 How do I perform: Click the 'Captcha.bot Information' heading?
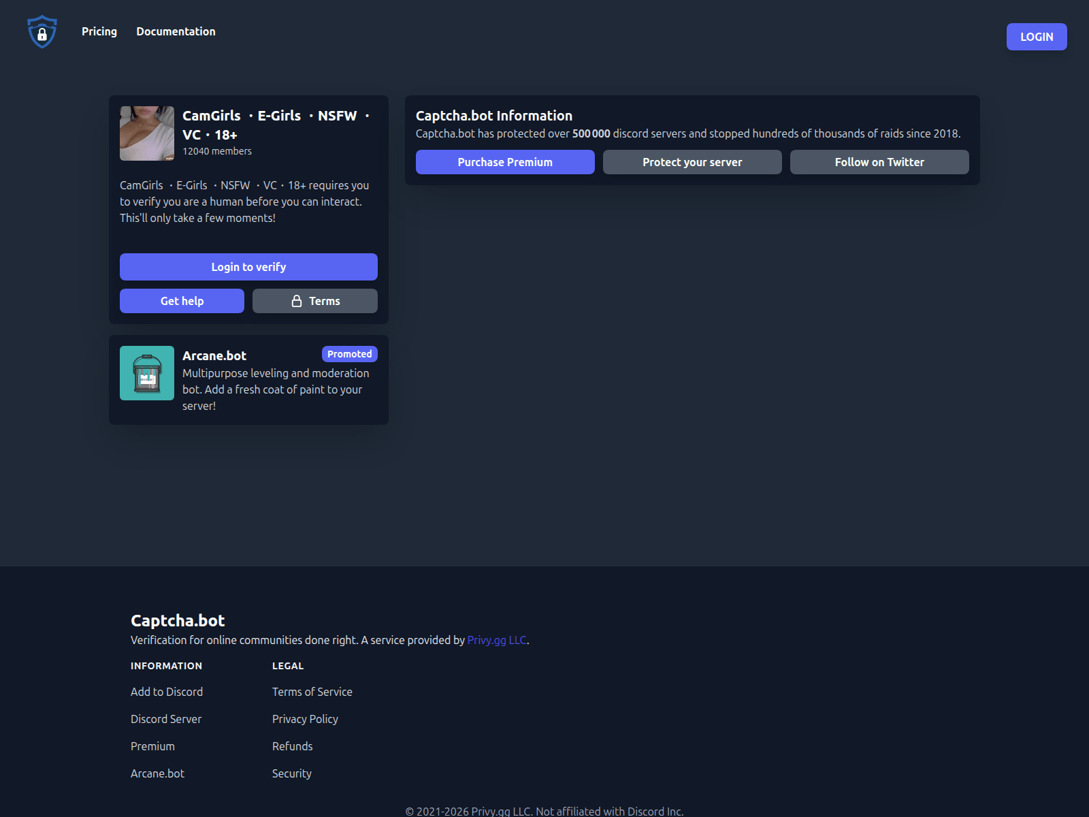(x=494, y=116)
